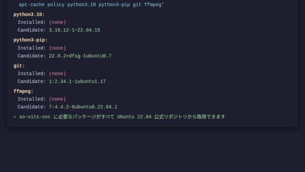This screenshot has width=305, height=172.
Task: Click python3.10 Installed (none) value
Action: 57,22
